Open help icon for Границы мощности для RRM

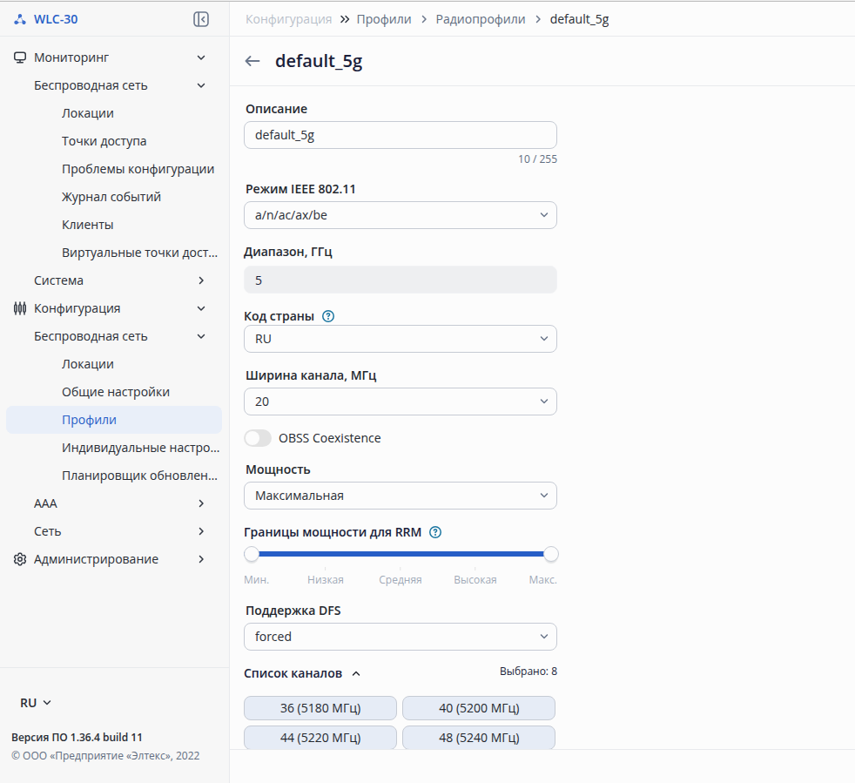coord(435,532)
